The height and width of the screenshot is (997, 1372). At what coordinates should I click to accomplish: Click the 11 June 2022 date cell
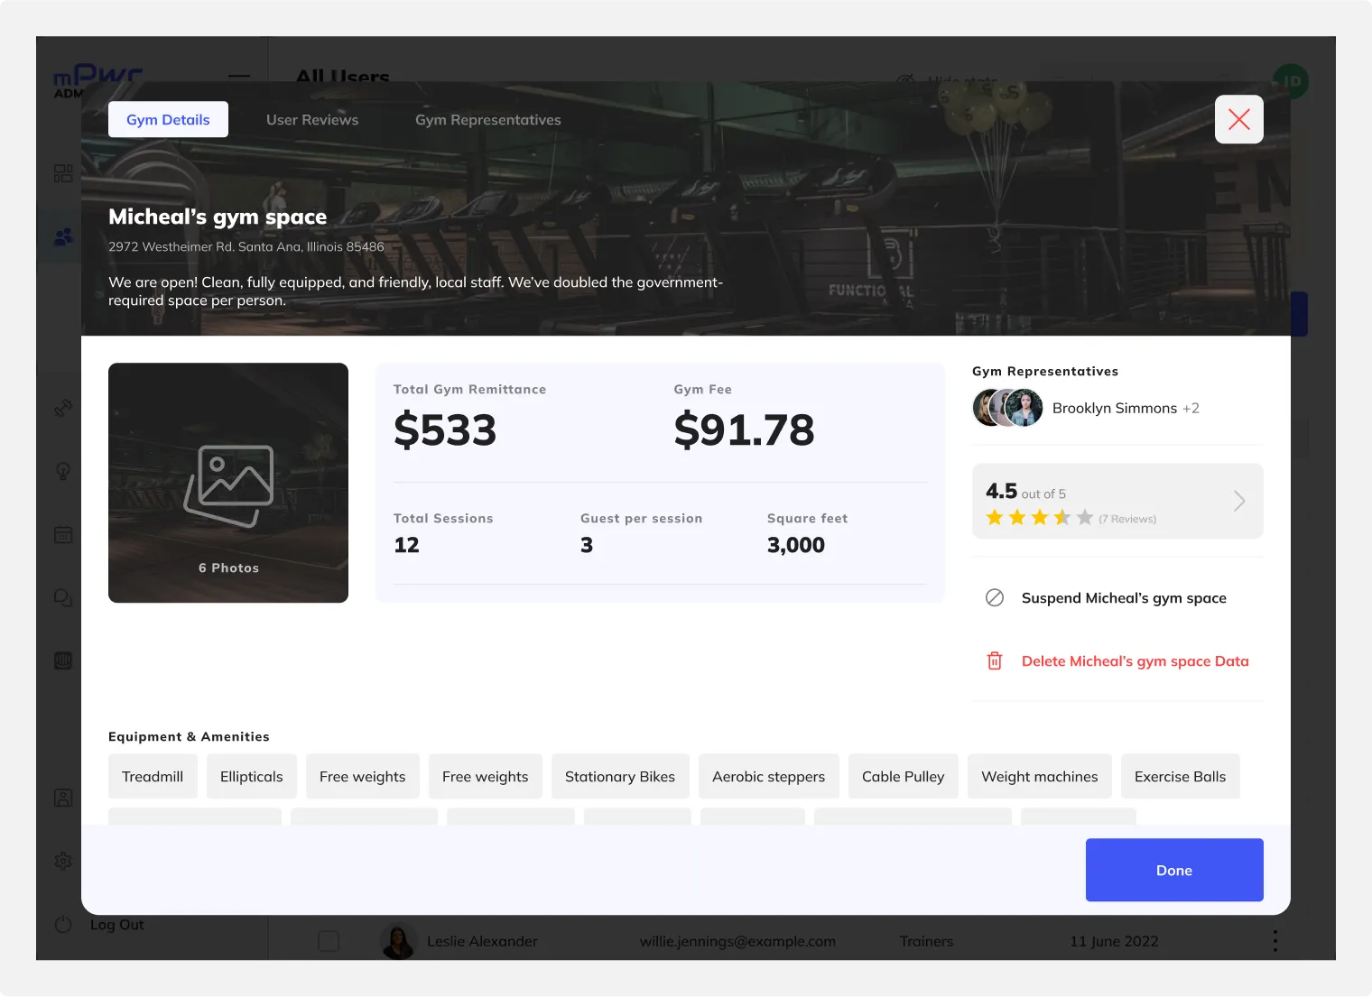pyautogui.click(x=1114, y=941)
